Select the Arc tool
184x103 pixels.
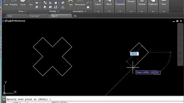click(x=31, y=3)
